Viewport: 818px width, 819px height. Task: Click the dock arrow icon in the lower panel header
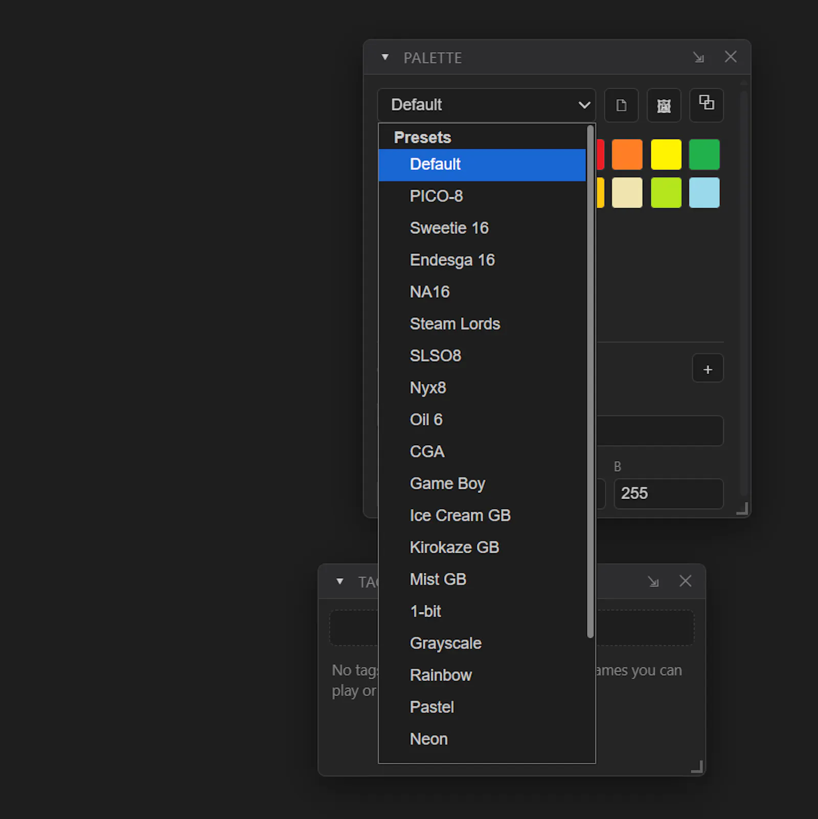click(653, 581)
